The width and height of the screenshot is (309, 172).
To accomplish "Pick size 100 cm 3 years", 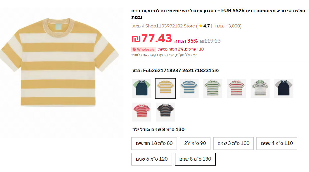I will pyautogui.click(x=233, y=143).
